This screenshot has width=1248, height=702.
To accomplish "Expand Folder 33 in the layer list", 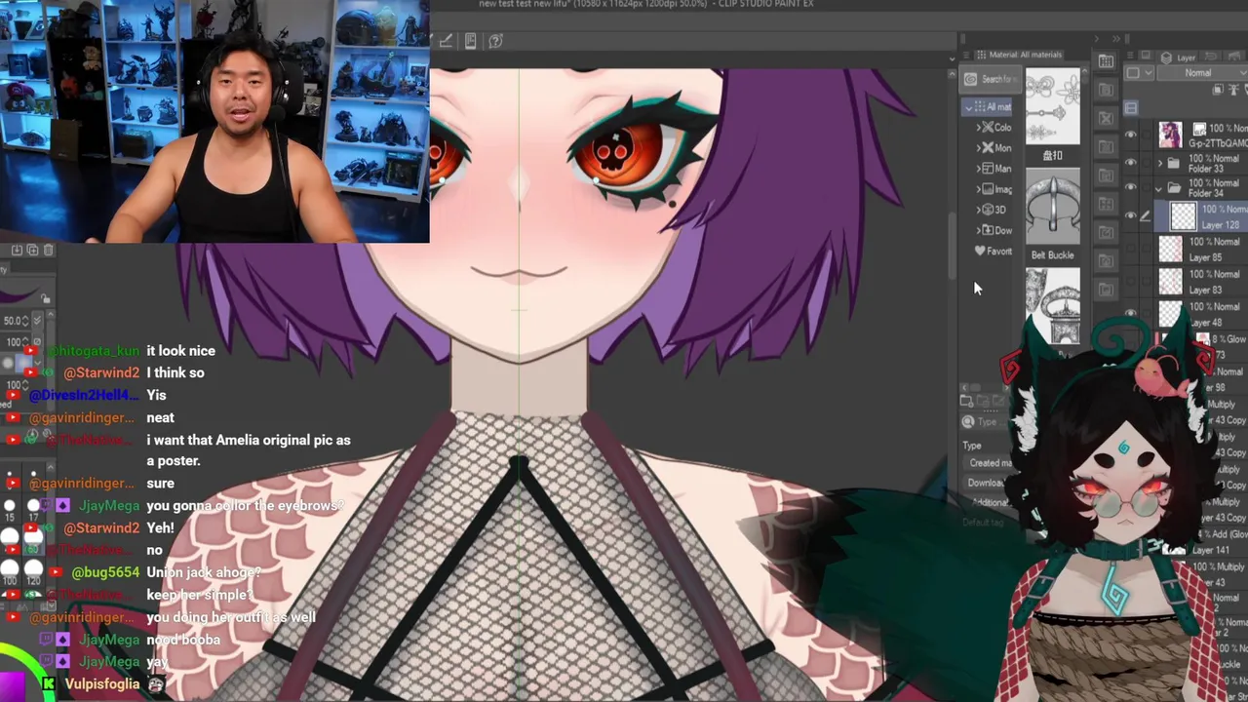I will (1160, 163).
